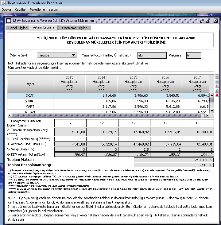221x225 pixels.
Task: Open the Ödeme Şekli dropdown showing Taksitle
Action: point(57,55)
